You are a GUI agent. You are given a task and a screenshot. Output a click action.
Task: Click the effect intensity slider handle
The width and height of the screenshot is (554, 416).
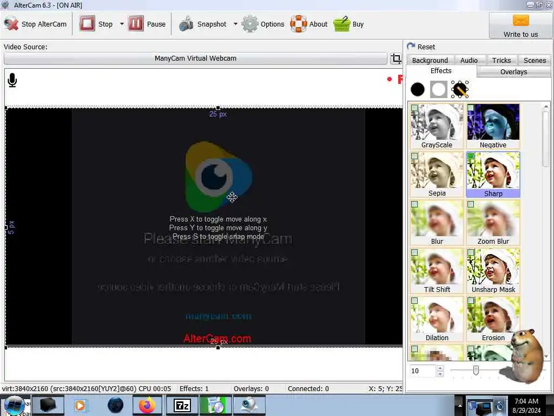(476, 370)
